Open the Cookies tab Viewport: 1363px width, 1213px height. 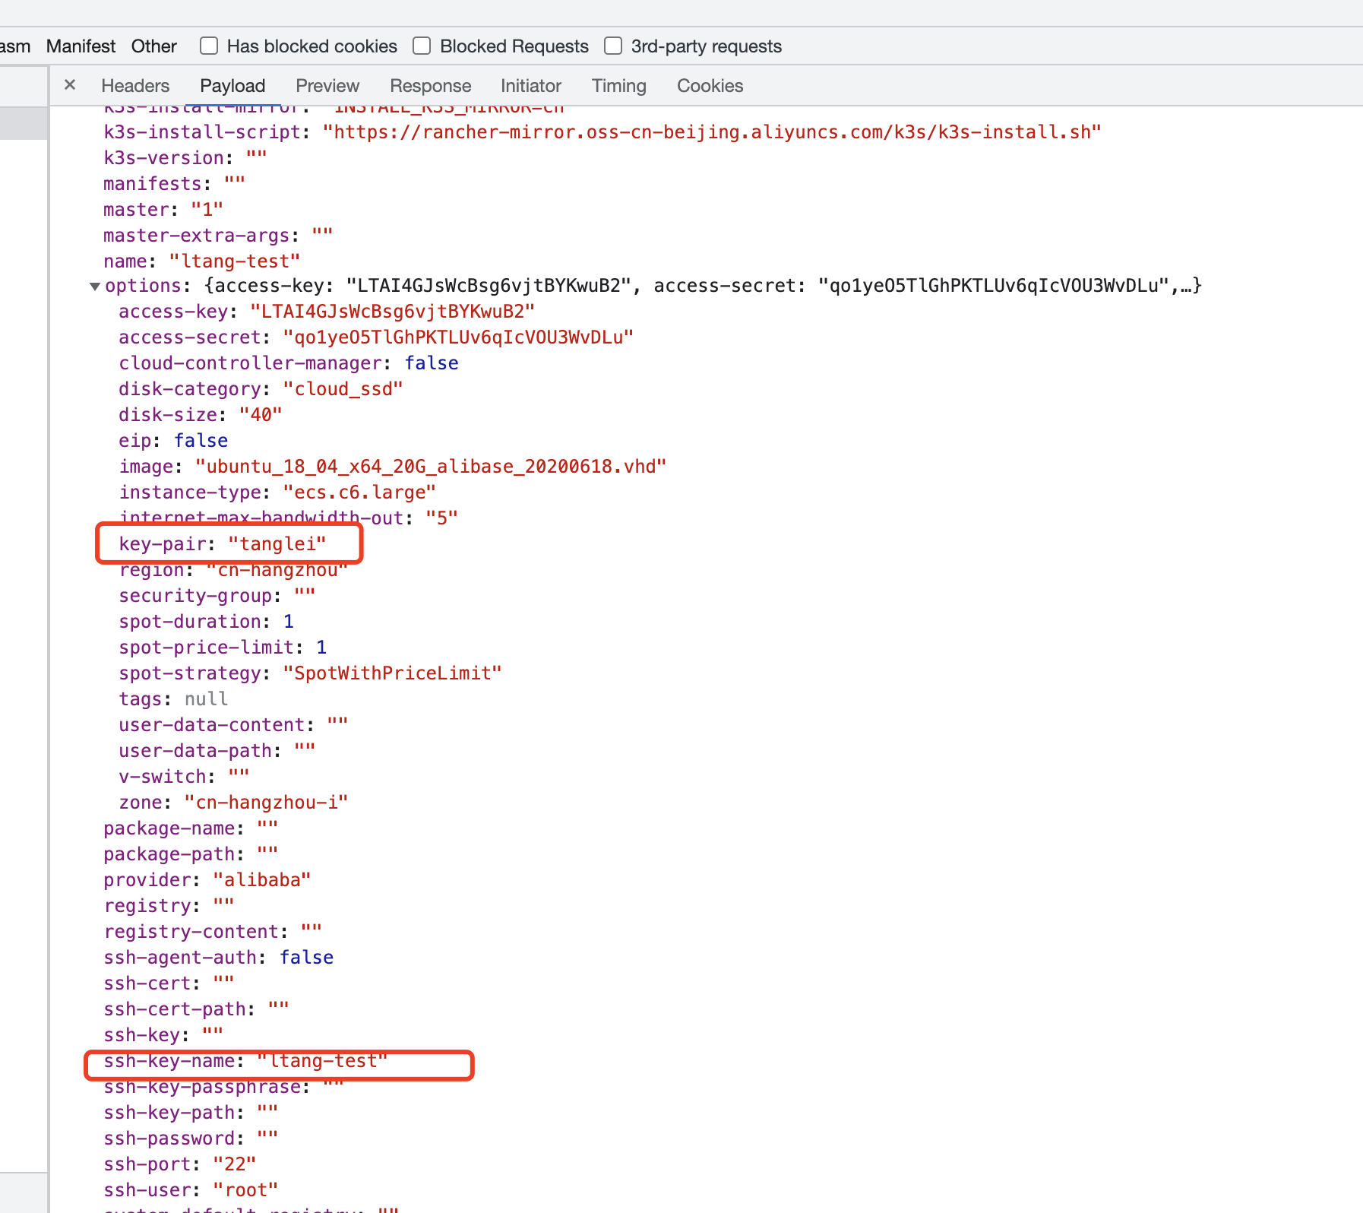(x=709, y=86)
